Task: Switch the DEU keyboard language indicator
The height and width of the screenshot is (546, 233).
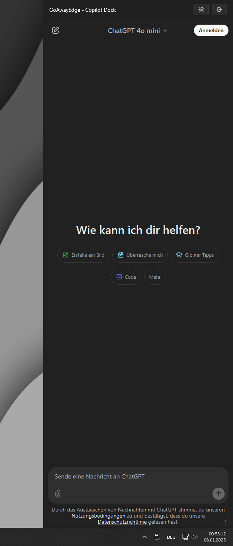Action: coord(171,537)
